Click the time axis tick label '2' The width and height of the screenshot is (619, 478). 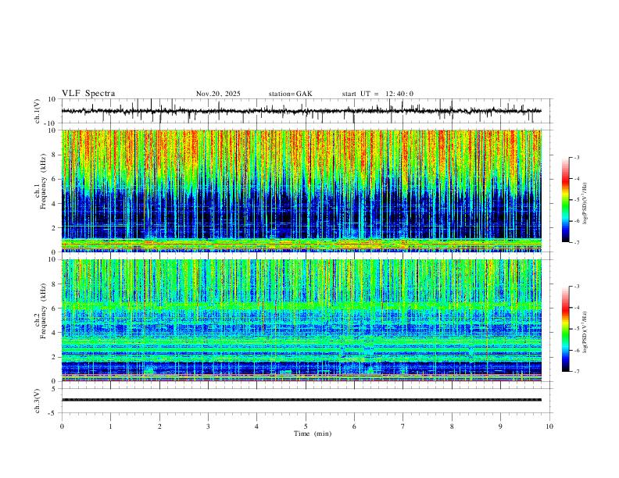click(159, 426)
